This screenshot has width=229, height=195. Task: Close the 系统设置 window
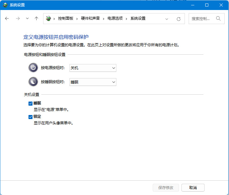221,5
